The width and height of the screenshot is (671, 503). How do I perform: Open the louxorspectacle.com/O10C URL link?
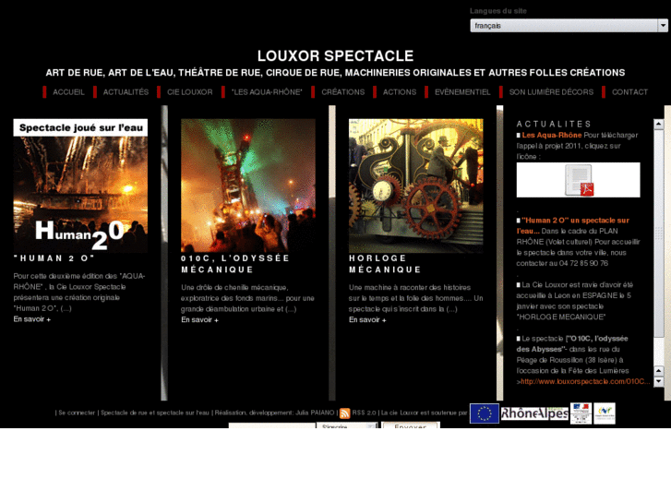585,381
